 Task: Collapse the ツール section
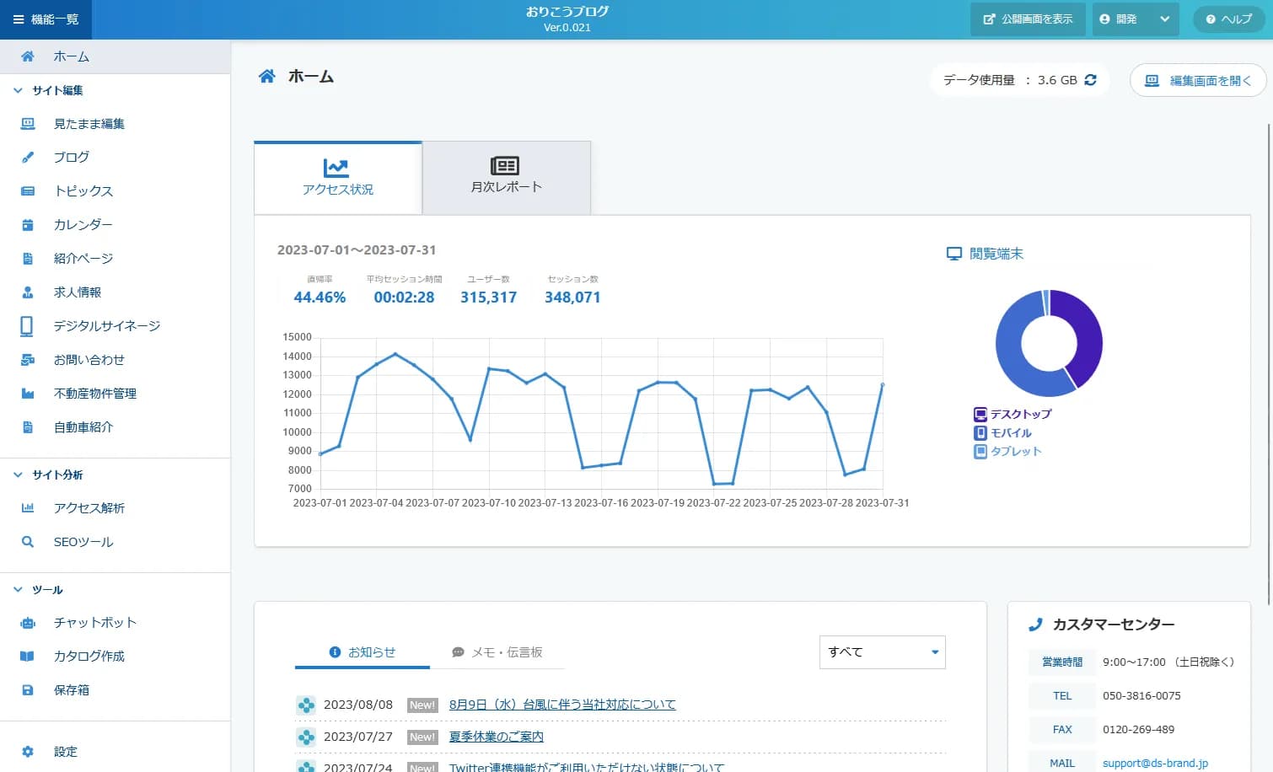point(18,590)
